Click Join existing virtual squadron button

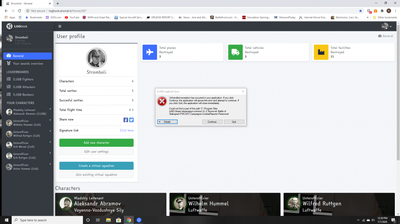coord(96,174)
